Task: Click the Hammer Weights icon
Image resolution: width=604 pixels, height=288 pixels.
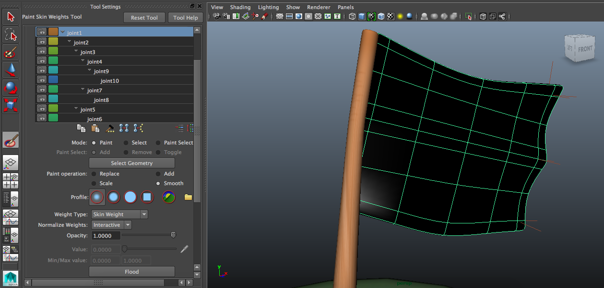Action: 109,128
